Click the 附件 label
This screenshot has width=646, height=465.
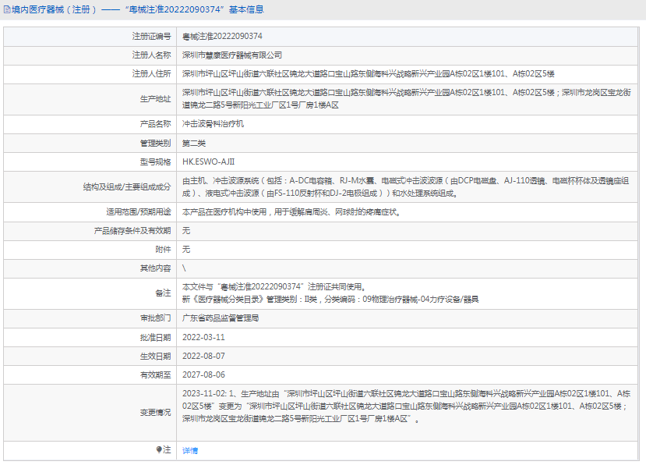(x=163, y=249)
